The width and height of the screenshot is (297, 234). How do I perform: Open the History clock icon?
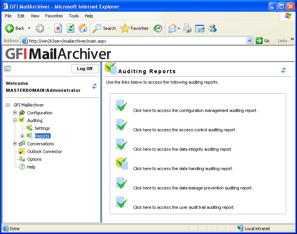coord(158,28)
